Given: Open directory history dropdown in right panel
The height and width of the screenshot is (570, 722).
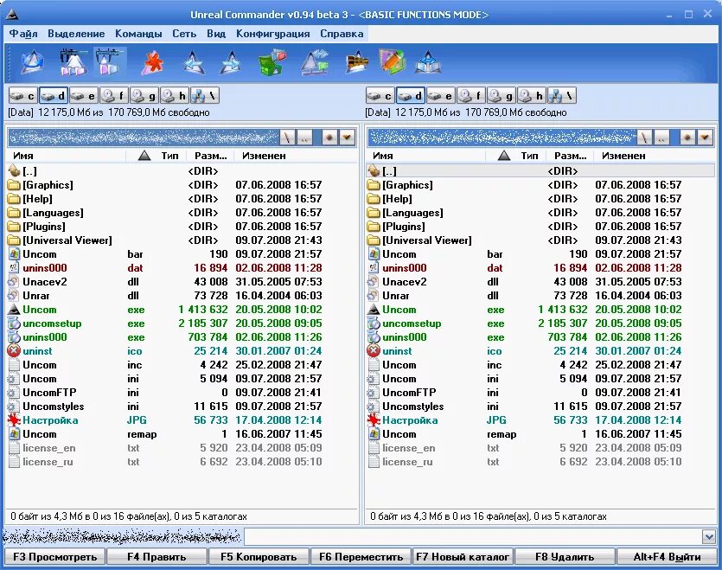Looking at the screenshot, I should point(705,138).
